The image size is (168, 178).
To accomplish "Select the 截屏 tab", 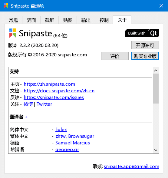I will click(50, 20).
